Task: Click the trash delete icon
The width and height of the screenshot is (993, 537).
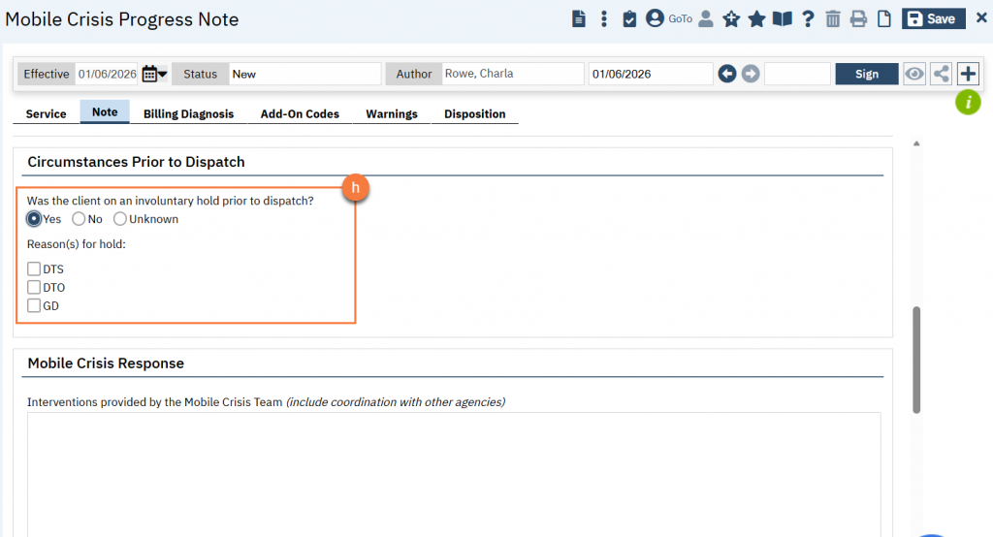Action: pos(833,18)
